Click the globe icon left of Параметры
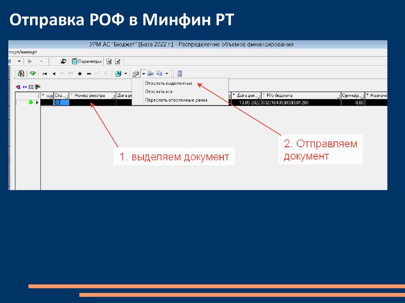 pyautogui.click(x=63, y=61)
